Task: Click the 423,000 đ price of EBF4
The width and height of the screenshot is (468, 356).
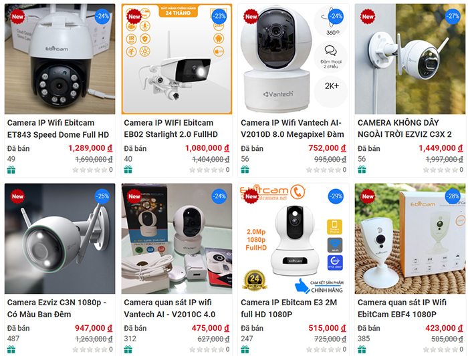Action: click(x=444, y=328)
